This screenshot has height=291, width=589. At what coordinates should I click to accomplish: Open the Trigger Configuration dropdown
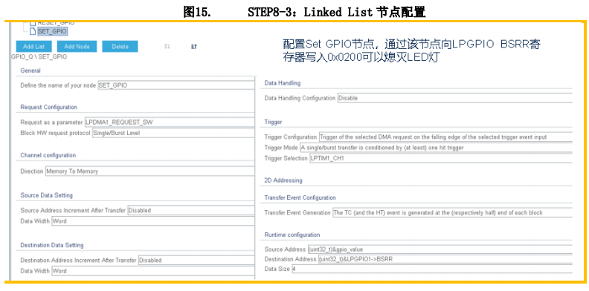(x=445, y=137)
